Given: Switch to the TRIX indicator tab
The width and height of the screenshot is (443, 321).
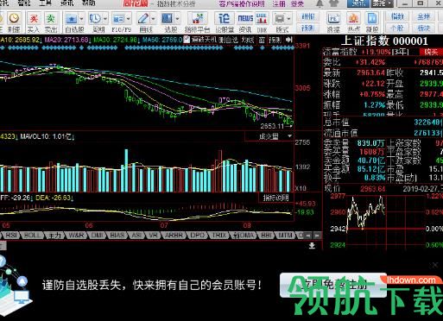Looking at the screenshot, I should coord(219,236).
